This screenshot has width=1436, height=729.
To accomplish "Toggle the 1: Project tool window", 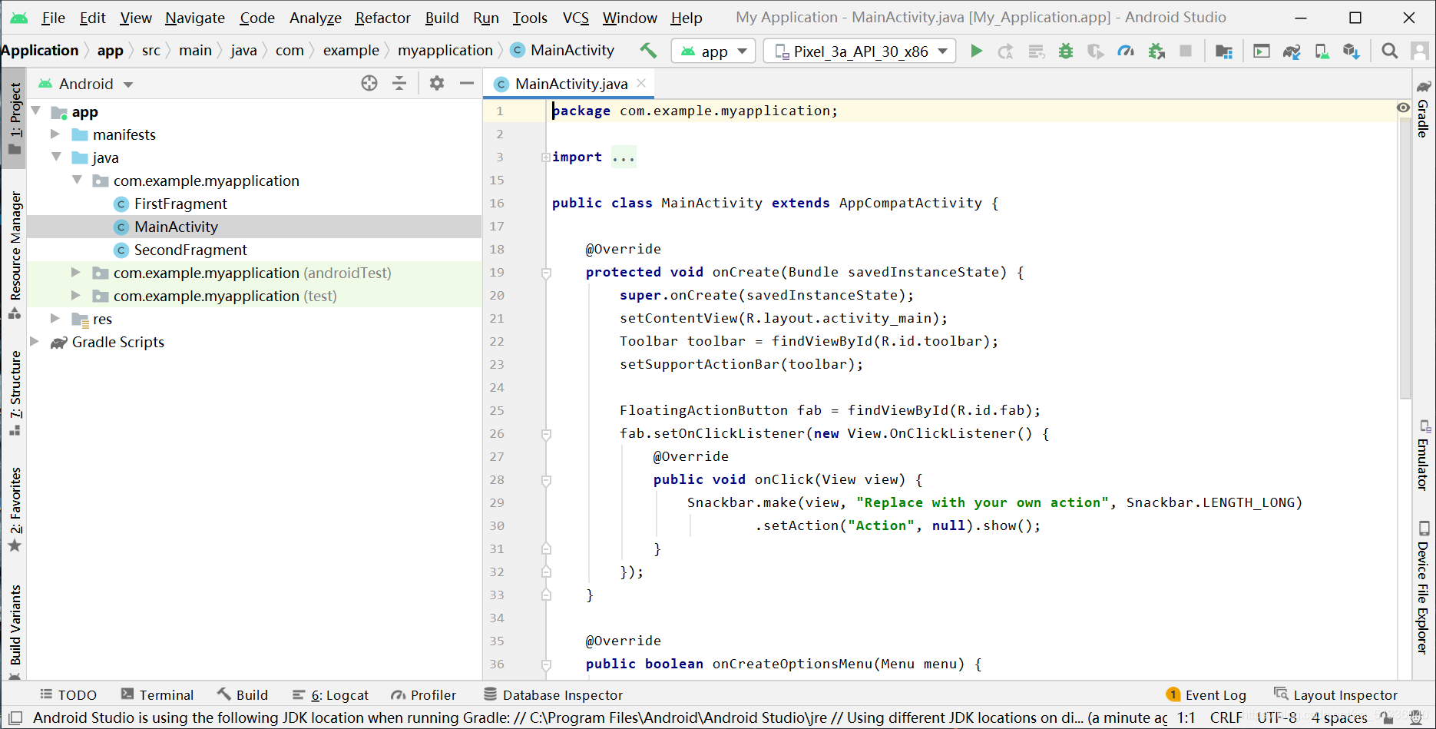I will (15, 118).
